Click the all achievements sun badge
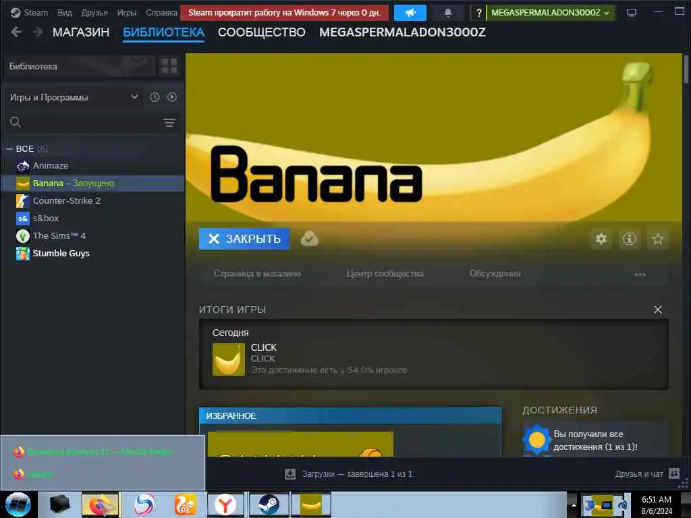 [x=536, y=440]
